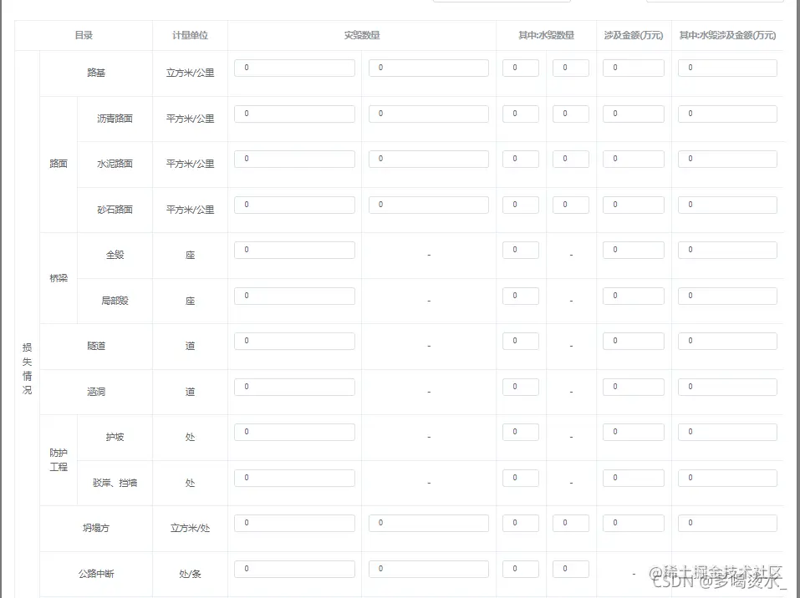Focus the 水毁数量 input for 隧道
The width and height of the screenshot is (800, 598).
(521, 341)
